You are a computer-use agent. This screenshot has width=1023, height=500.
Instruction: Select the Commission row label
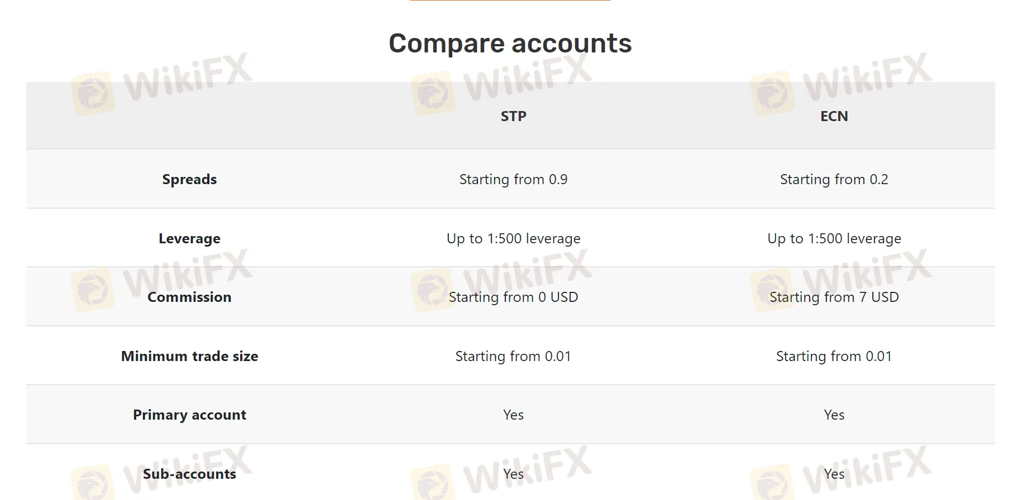tap(189, 297)
